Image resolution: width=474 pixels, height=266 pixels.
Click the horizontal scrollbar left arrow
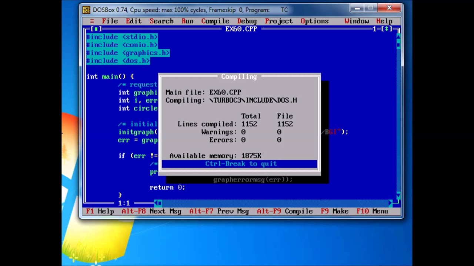(x=156, y=203)
